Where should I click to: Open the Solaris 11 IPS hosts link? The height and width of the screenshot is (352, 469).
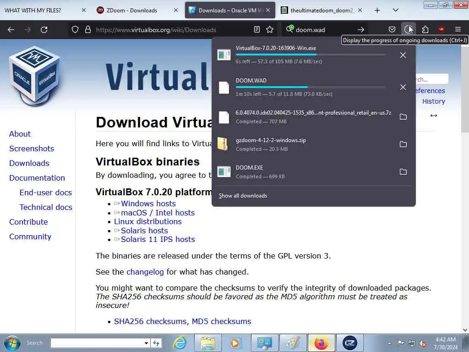[x=158, y=239]
